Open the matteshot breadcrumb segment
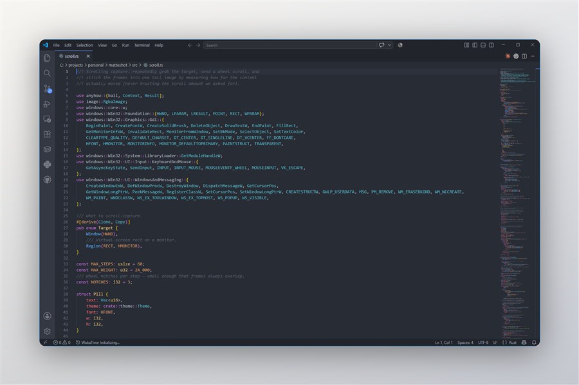 pos(118,65)
